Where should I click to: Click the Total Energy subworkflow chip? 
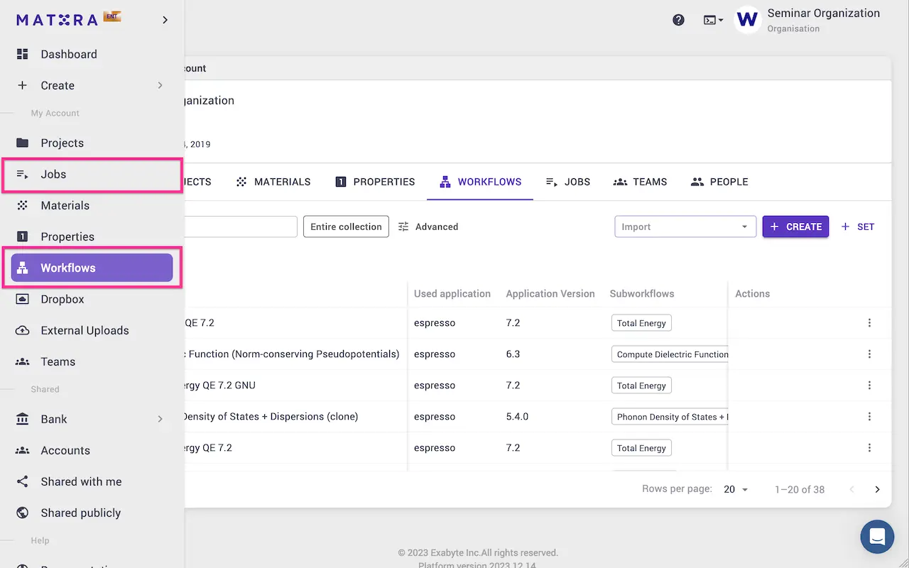click(641, 322)
